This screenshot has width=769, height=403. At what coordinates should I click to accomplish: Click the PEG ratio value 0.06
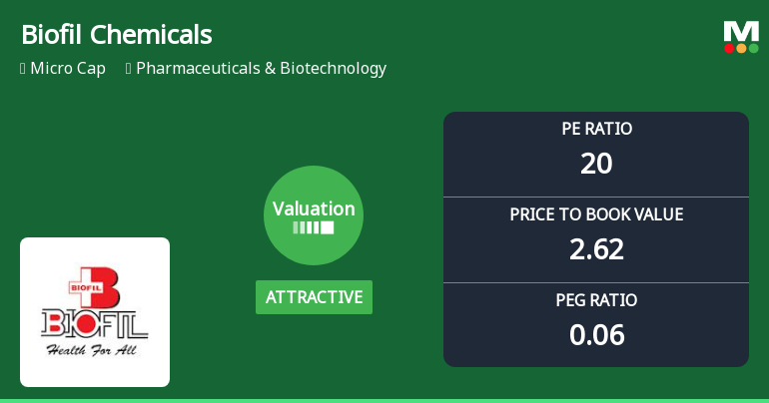[x=596, y=335]
